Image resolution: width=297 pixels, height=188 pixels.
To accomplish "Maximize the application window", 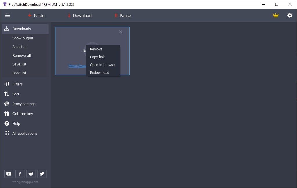I will click(277, 4).
